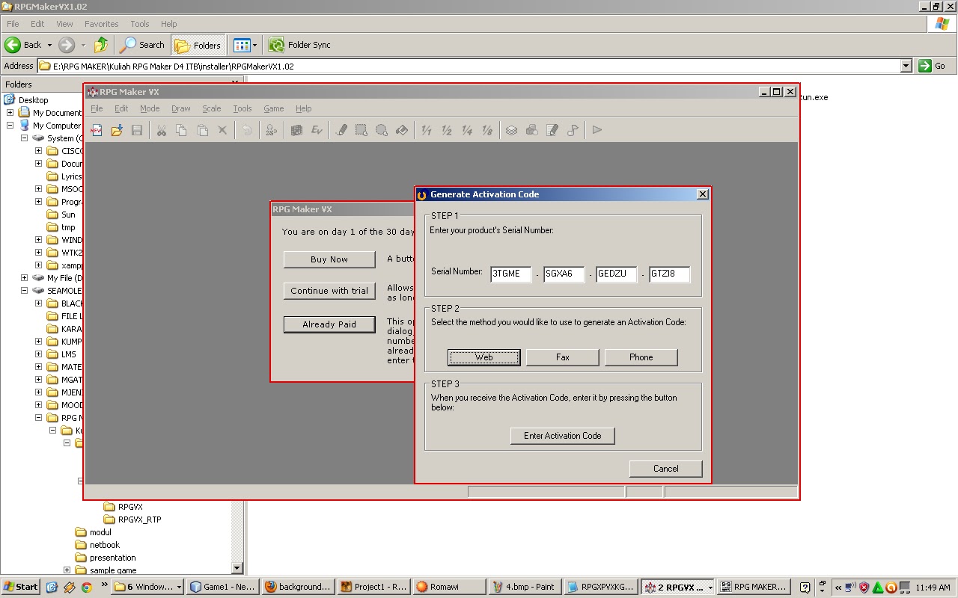Open the Game menu in RPG Maker VX
Viewport: 958px width, 598px height.
tap(274, 108)
